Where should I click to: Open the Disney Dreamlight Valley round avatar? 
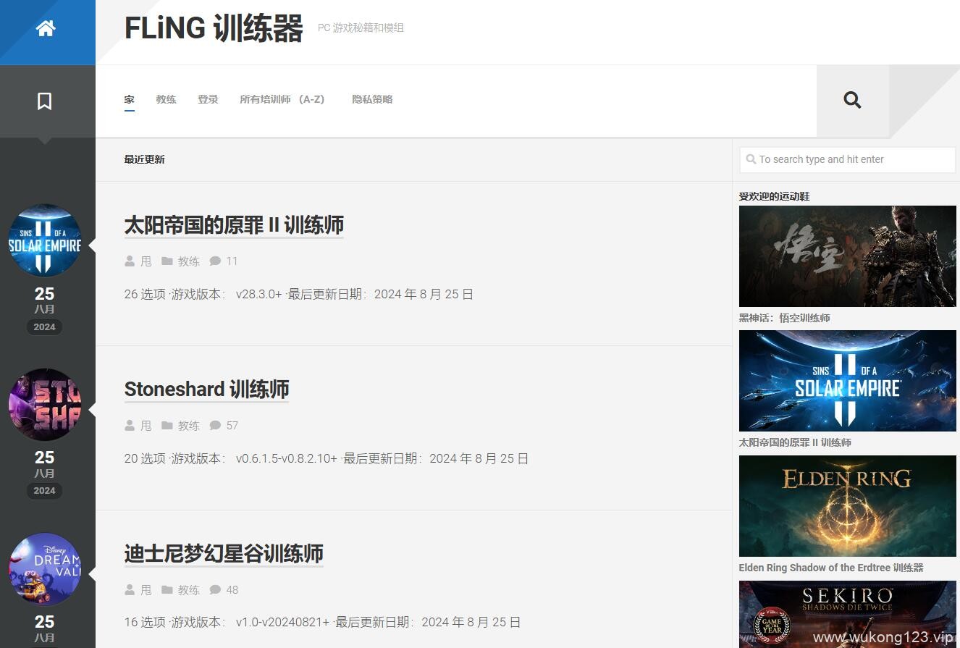(45, 569)
